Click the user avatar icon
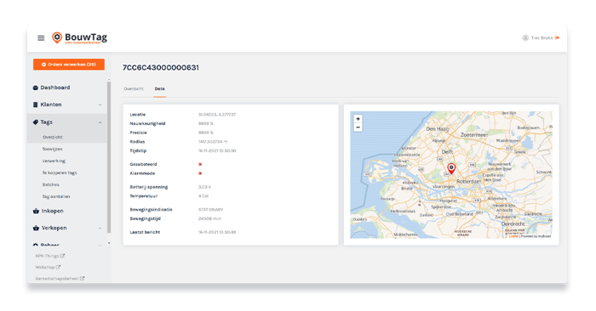 click(525, 37)
